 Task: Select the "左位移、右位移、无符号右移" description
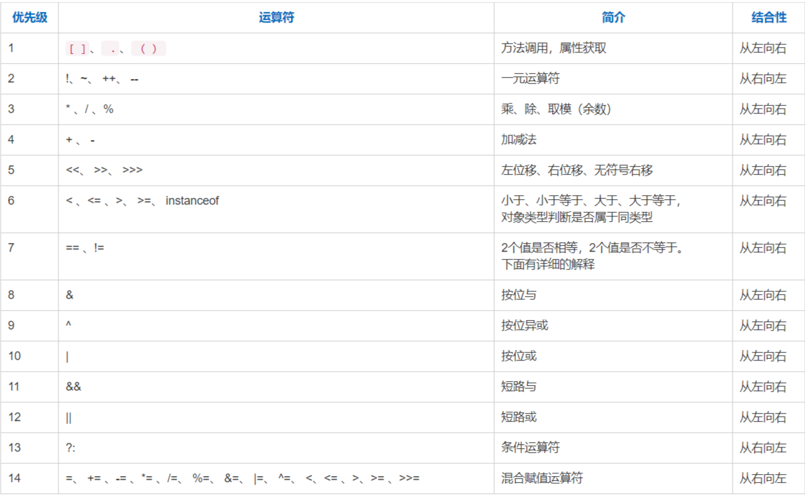tap(577, 171)
